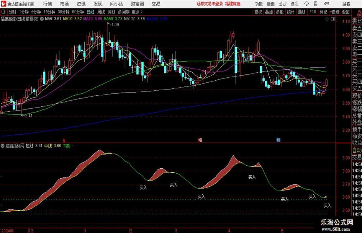The image size is (362, 233).
Task: Switch to 月线 monthly period
Action: coord(111,12)
